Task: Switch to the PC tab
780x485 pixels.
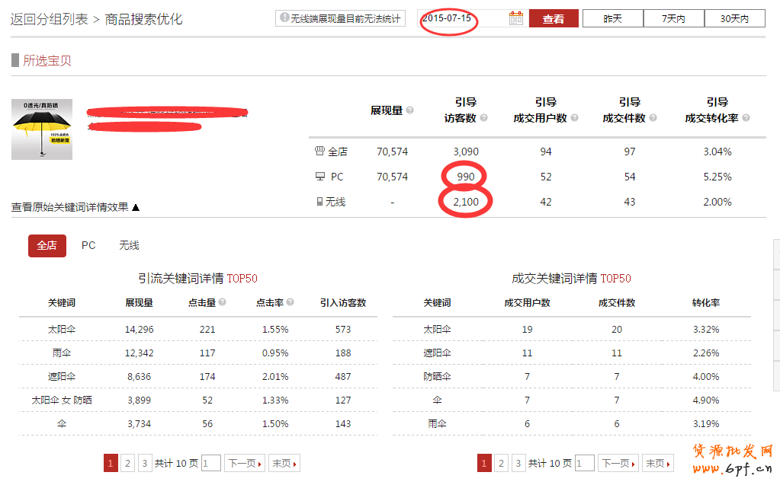Action: 88,245
